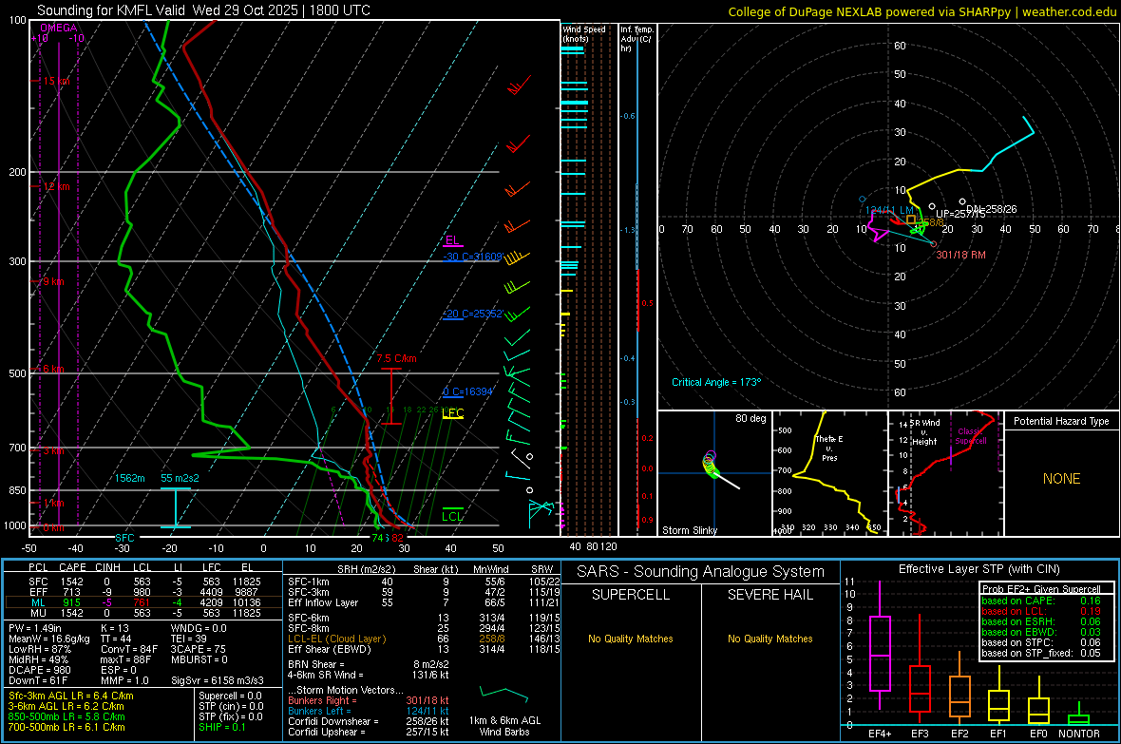Click the yellow 'LFC' marker on skew-T
The image size is (1121, 744).
(452, 413)
